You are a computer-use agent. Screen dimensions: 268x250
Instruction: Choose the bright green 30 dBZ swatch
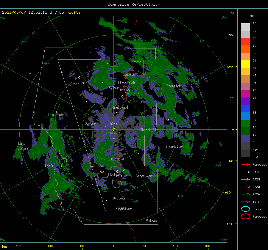point(245,123)
